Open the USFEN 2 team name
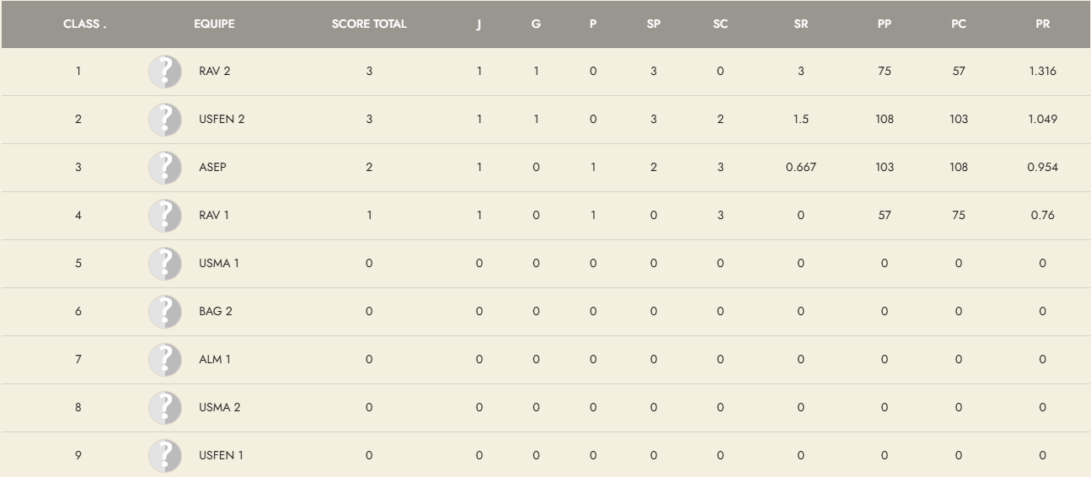The height and width of the screenshot is (477, 1091). click(222, 120)
